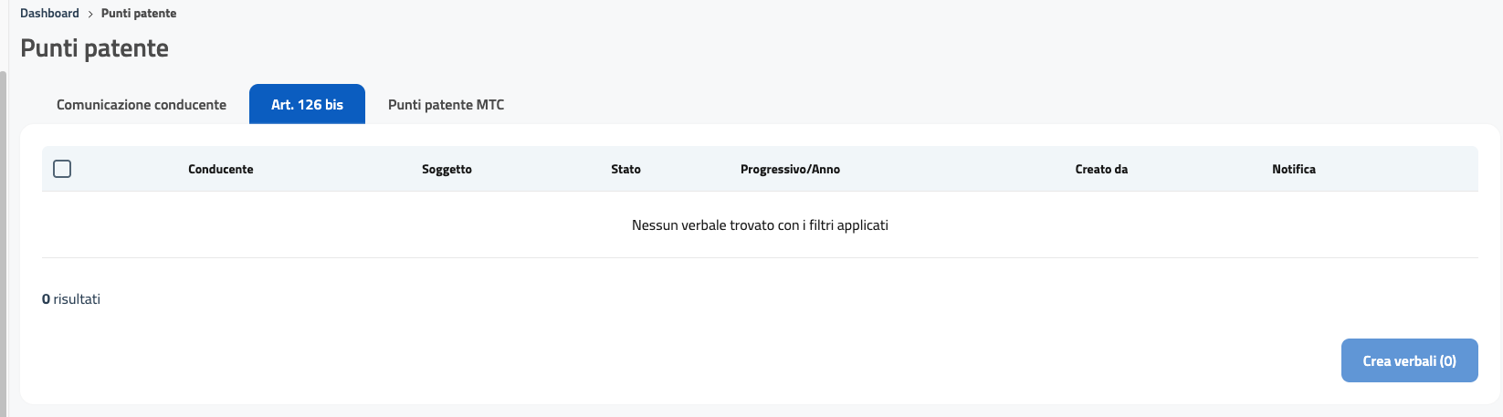1503x417 pixels.
Task: Select the Art. 126 bis tab
Action: coord(307,105)
